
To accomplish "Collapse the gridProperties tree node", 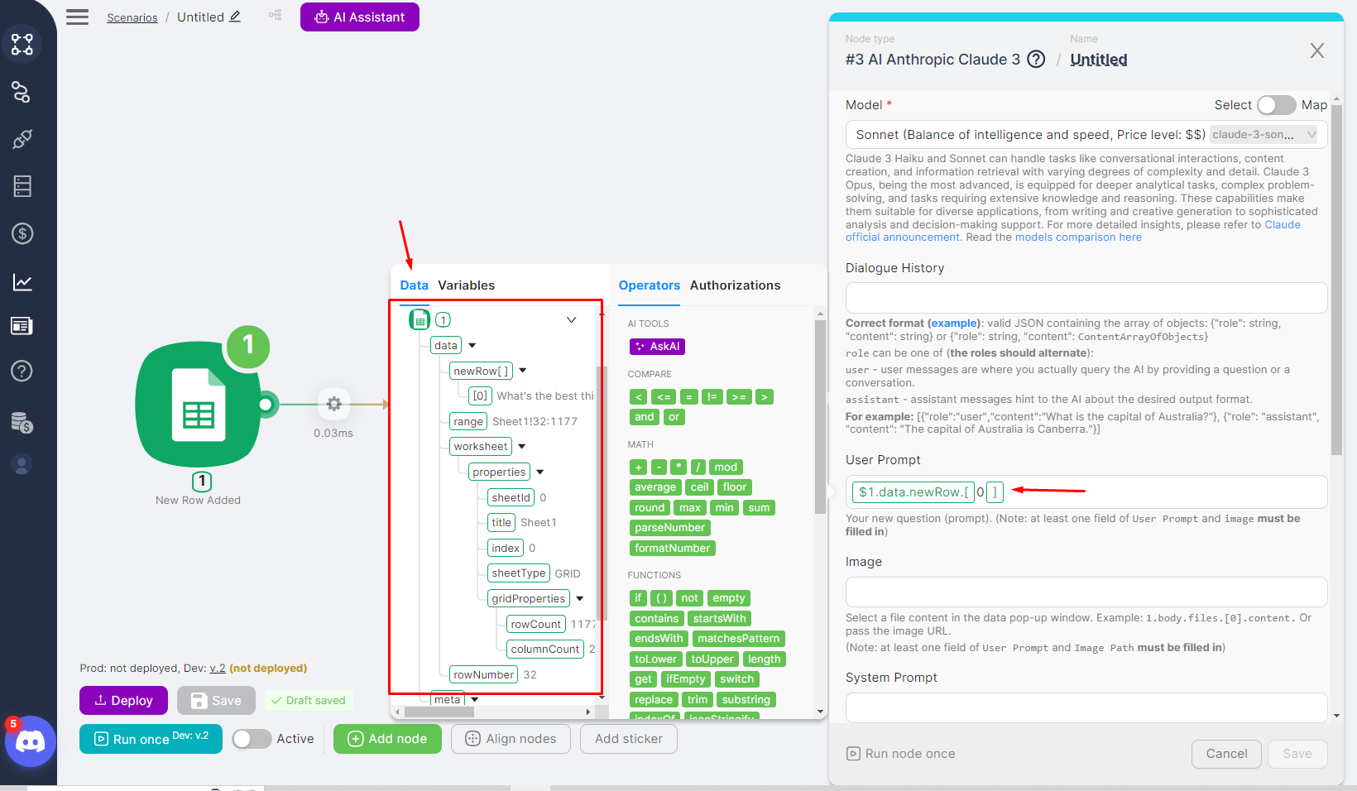I will (580, 599).
